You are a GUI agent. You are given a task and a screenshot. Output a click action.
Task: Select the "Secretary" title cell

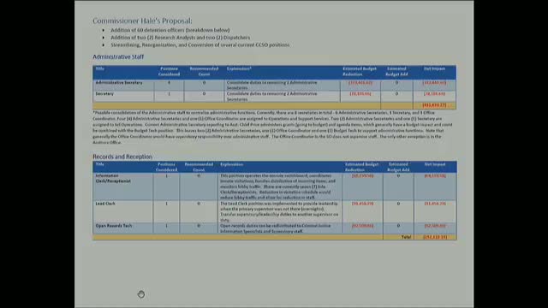[x=104, y=94]
